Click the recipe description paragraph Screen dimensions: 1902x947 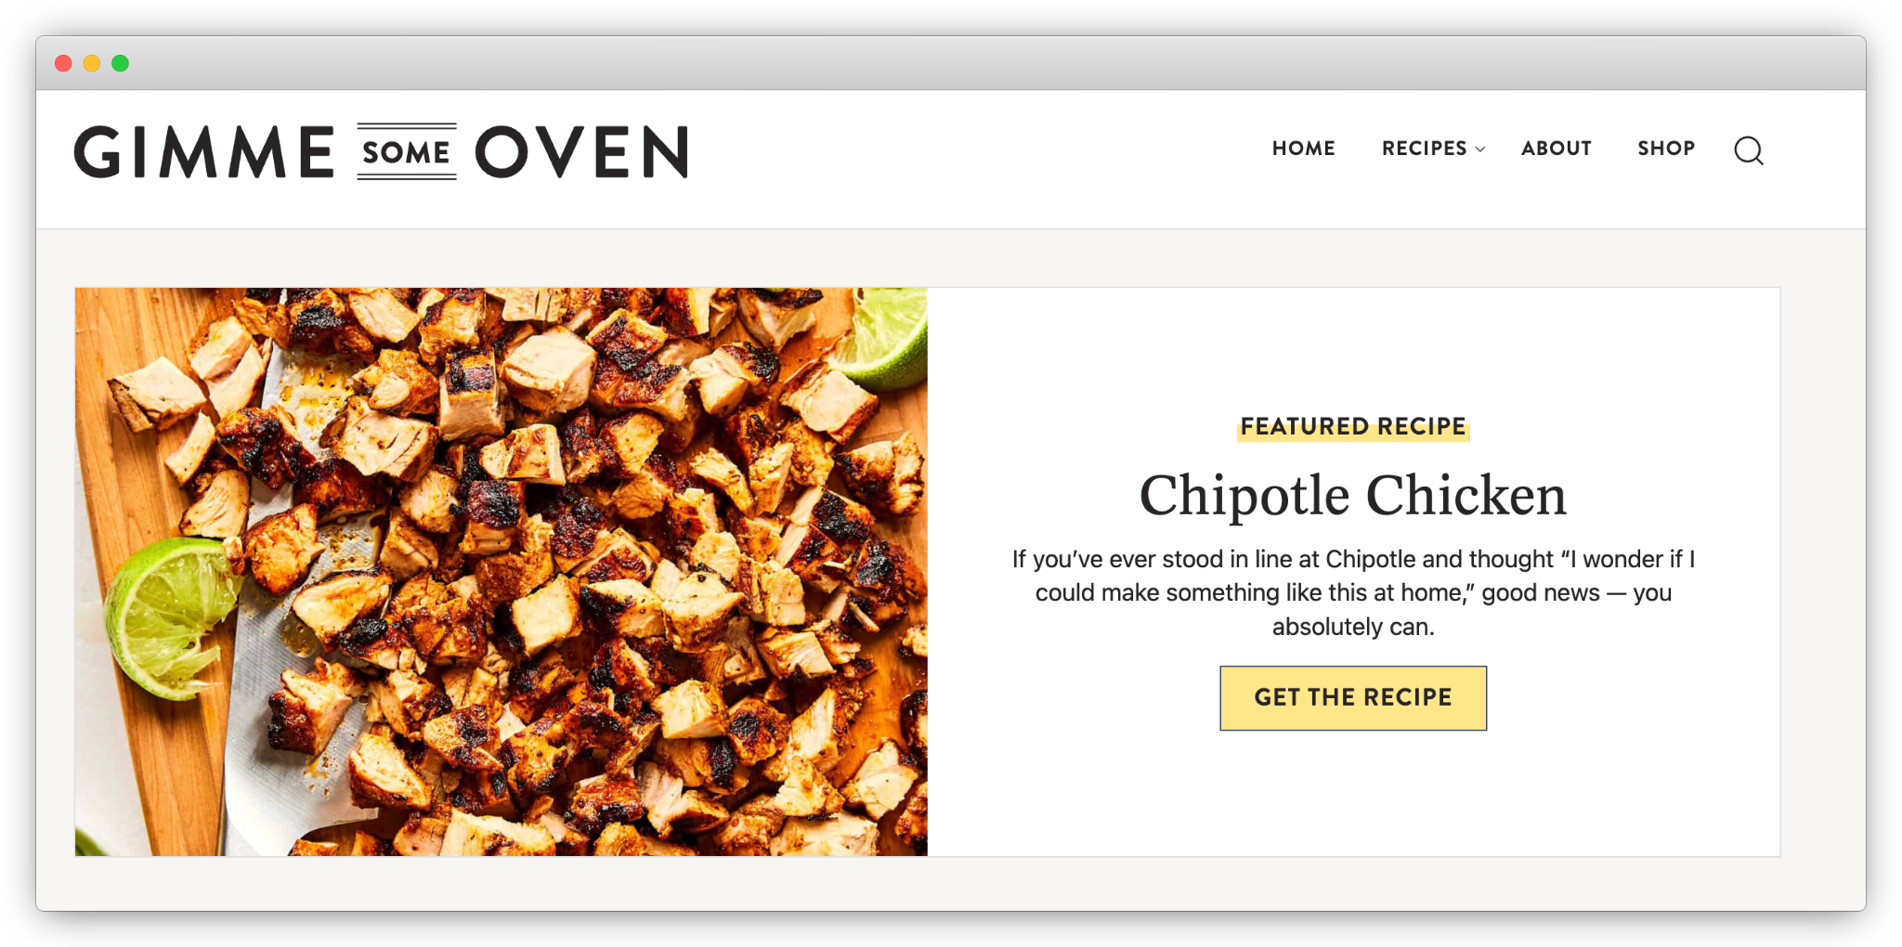[x=1353, y=592]
